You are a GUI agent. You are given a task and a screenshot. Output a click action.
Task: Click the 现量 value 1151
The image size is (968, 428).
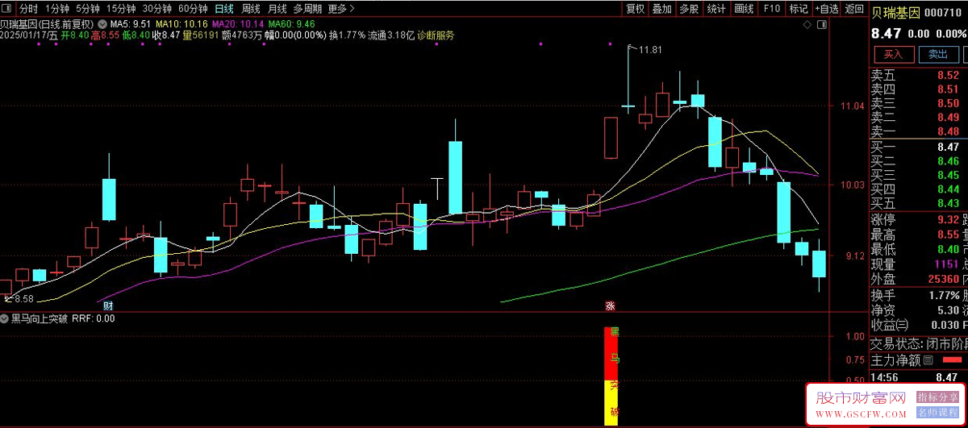pyautogui.click(x=946, y=264)
